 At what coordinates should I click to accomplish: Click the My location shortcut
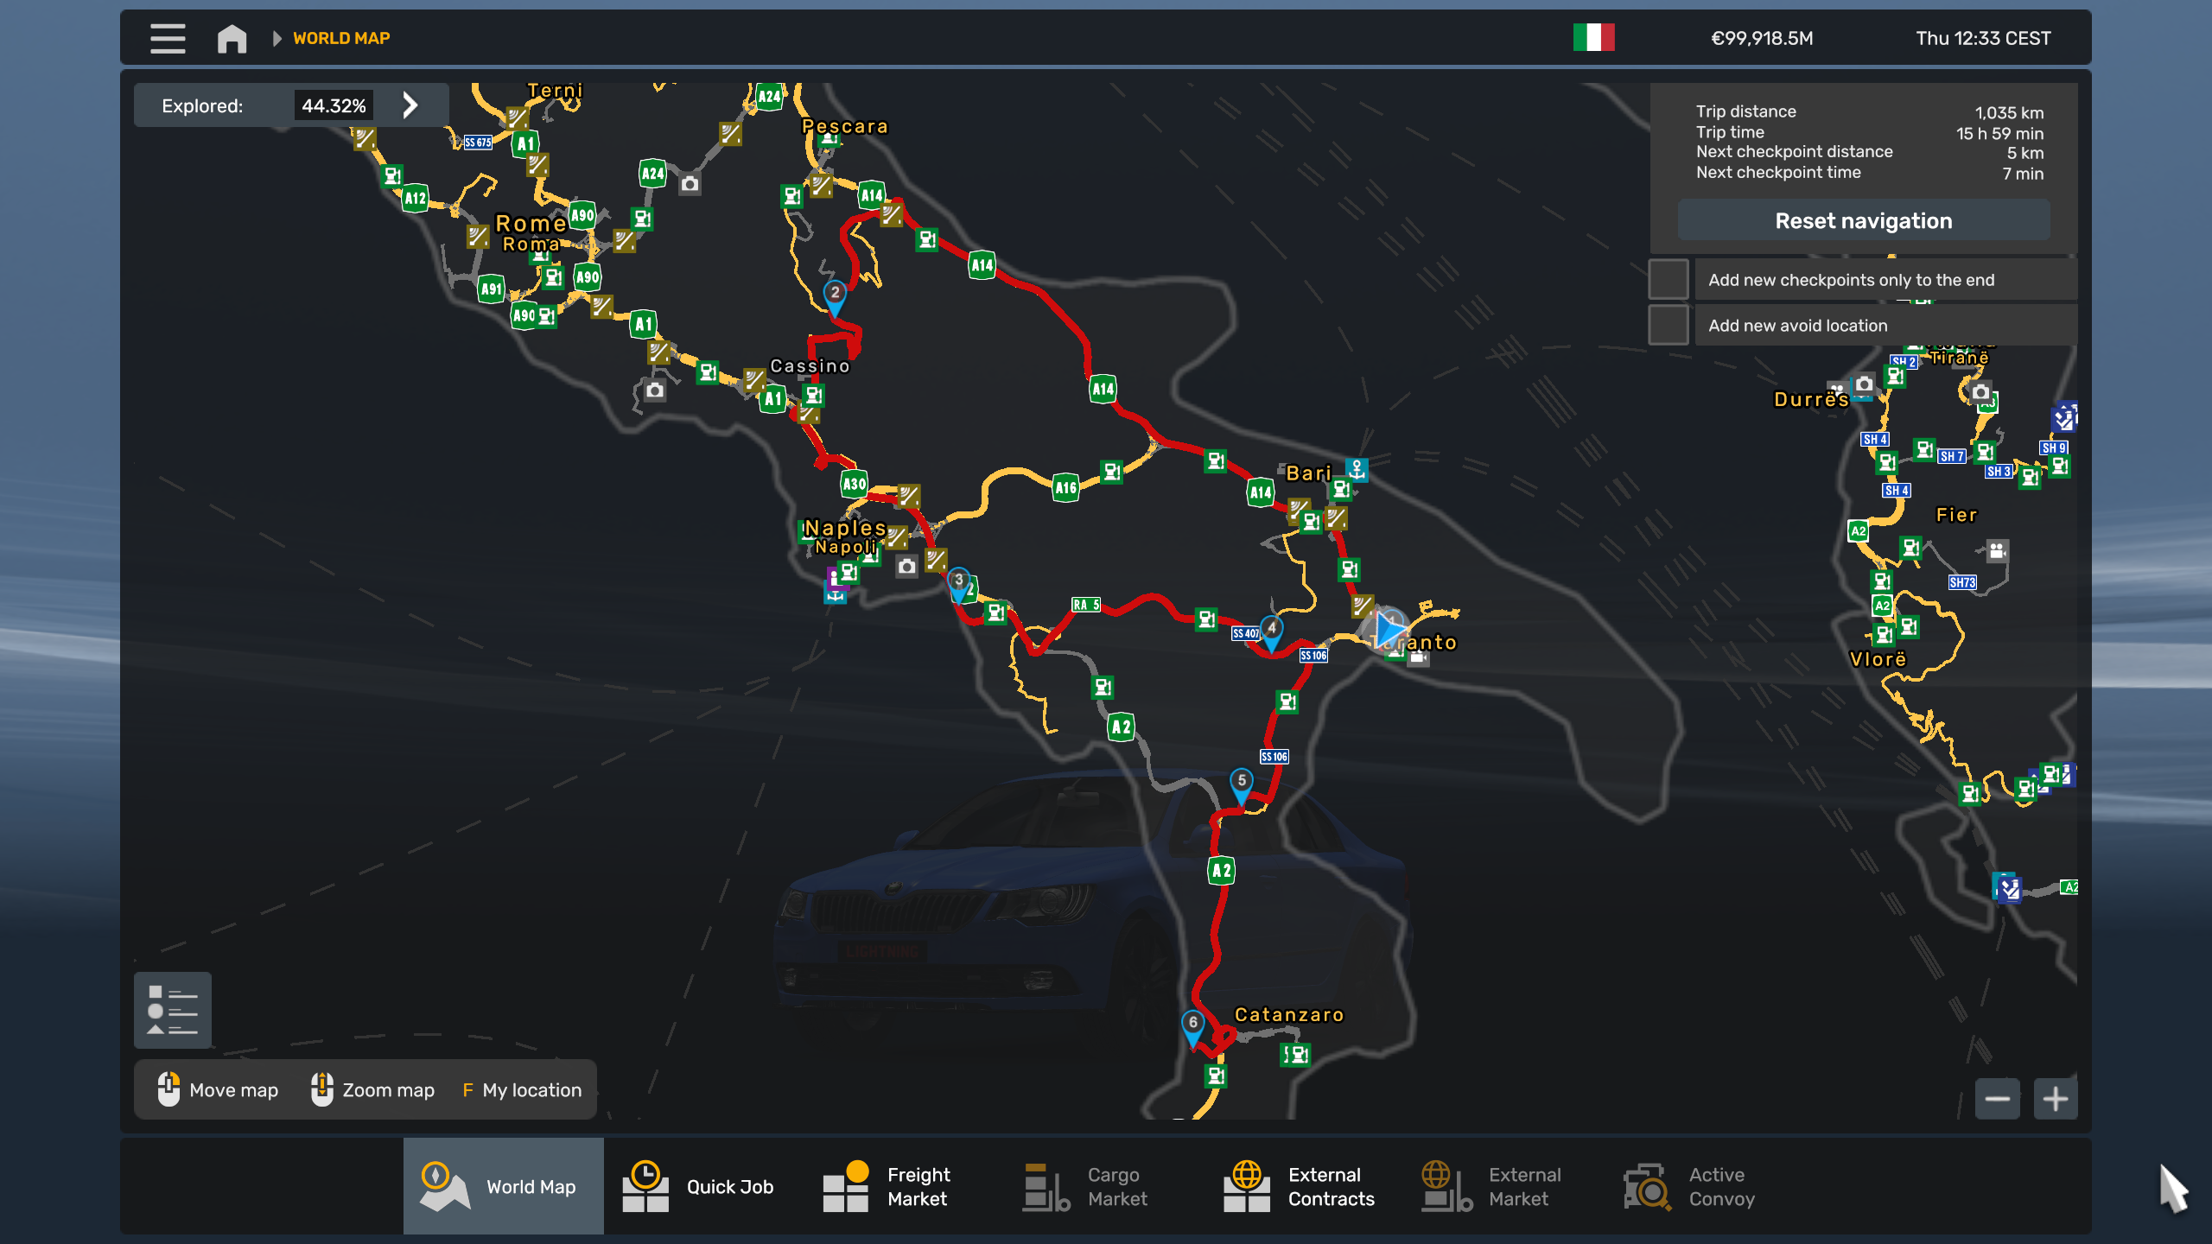tap(522, 1090)
